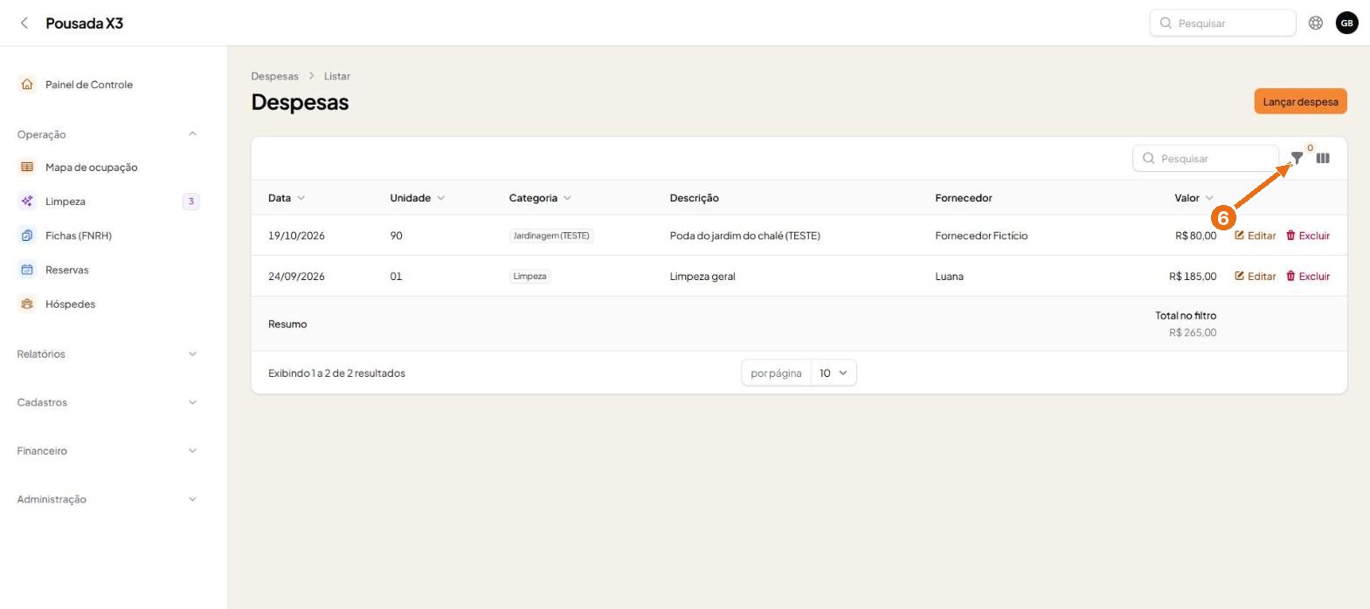Click the back arrow beside Pousada X3
Screen dimensions: 1370x609
point(24,23)
